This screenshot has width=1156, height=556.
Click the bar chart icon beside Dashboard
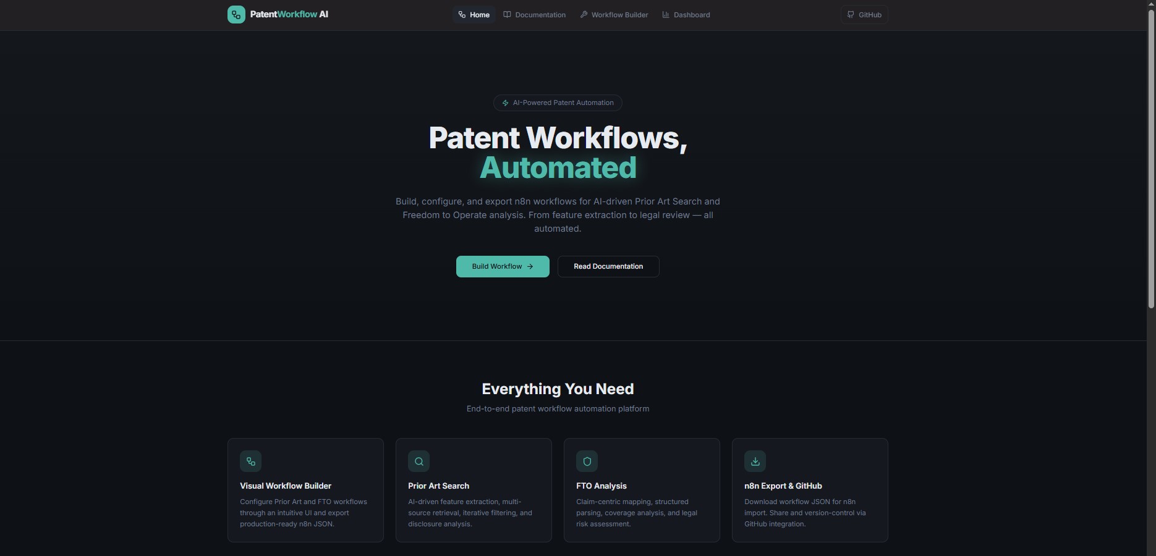[x=666, y=15]
